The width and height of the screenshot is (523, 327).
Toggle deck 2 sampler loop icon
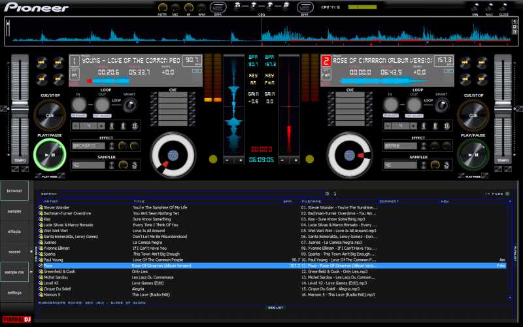pyautogui.click(x=447, y=165)
